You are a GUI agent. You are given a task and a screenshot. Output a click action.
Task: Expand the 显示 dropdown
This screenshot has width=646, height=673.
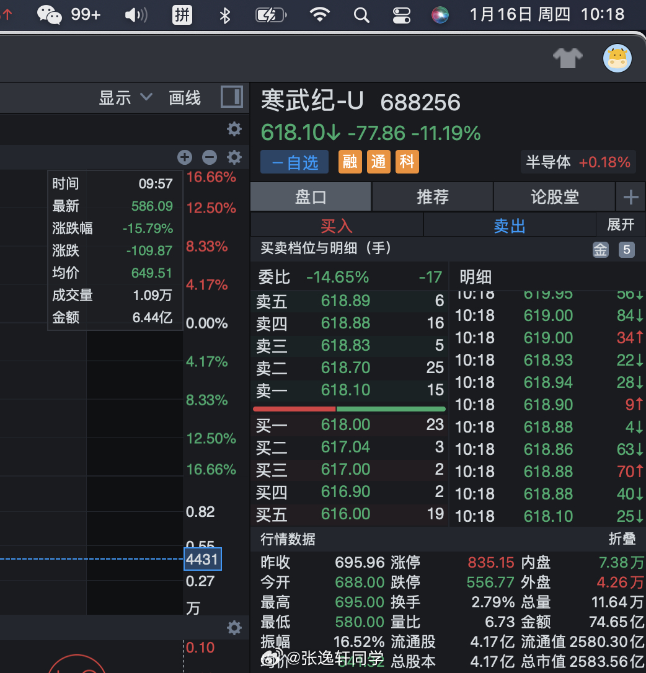pos(125,97)
